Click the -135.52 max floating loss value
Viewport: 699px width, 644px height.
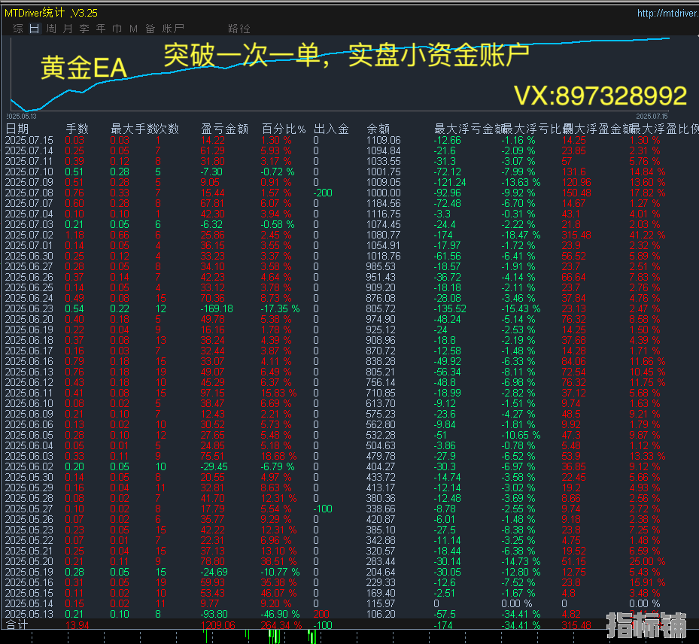click(450, 309)
